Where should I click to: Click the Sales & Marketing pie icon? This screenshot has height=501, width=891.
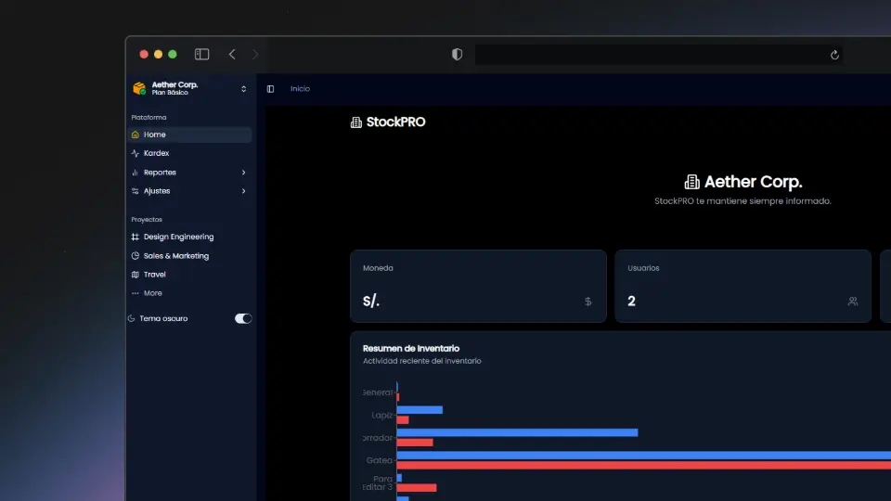click(x=136, y=256)
